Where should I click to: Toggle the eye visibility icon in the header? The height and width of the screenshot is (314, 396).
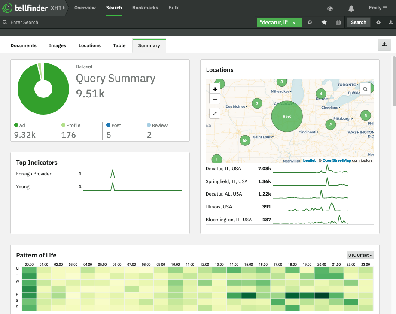(x=330, y=8)
